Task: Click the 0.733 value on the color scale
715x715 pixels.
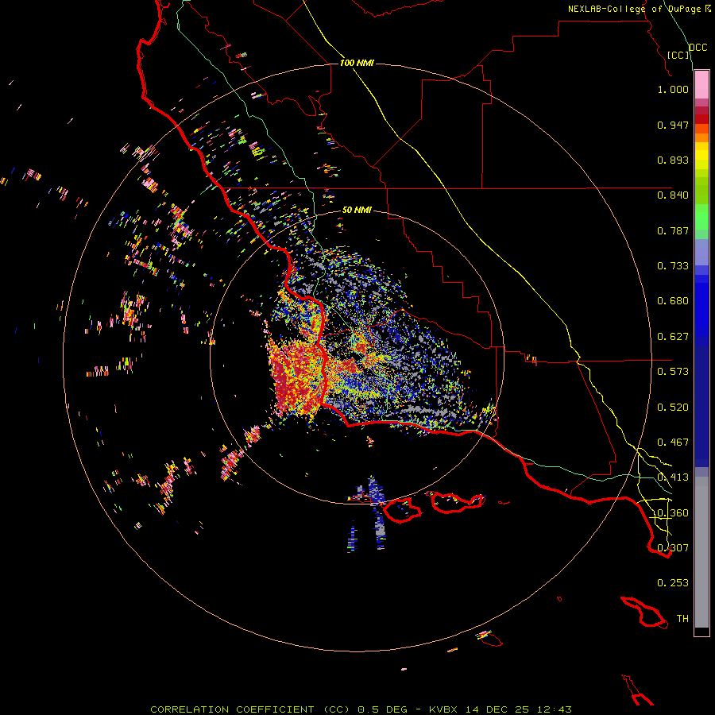Action: 673,266
